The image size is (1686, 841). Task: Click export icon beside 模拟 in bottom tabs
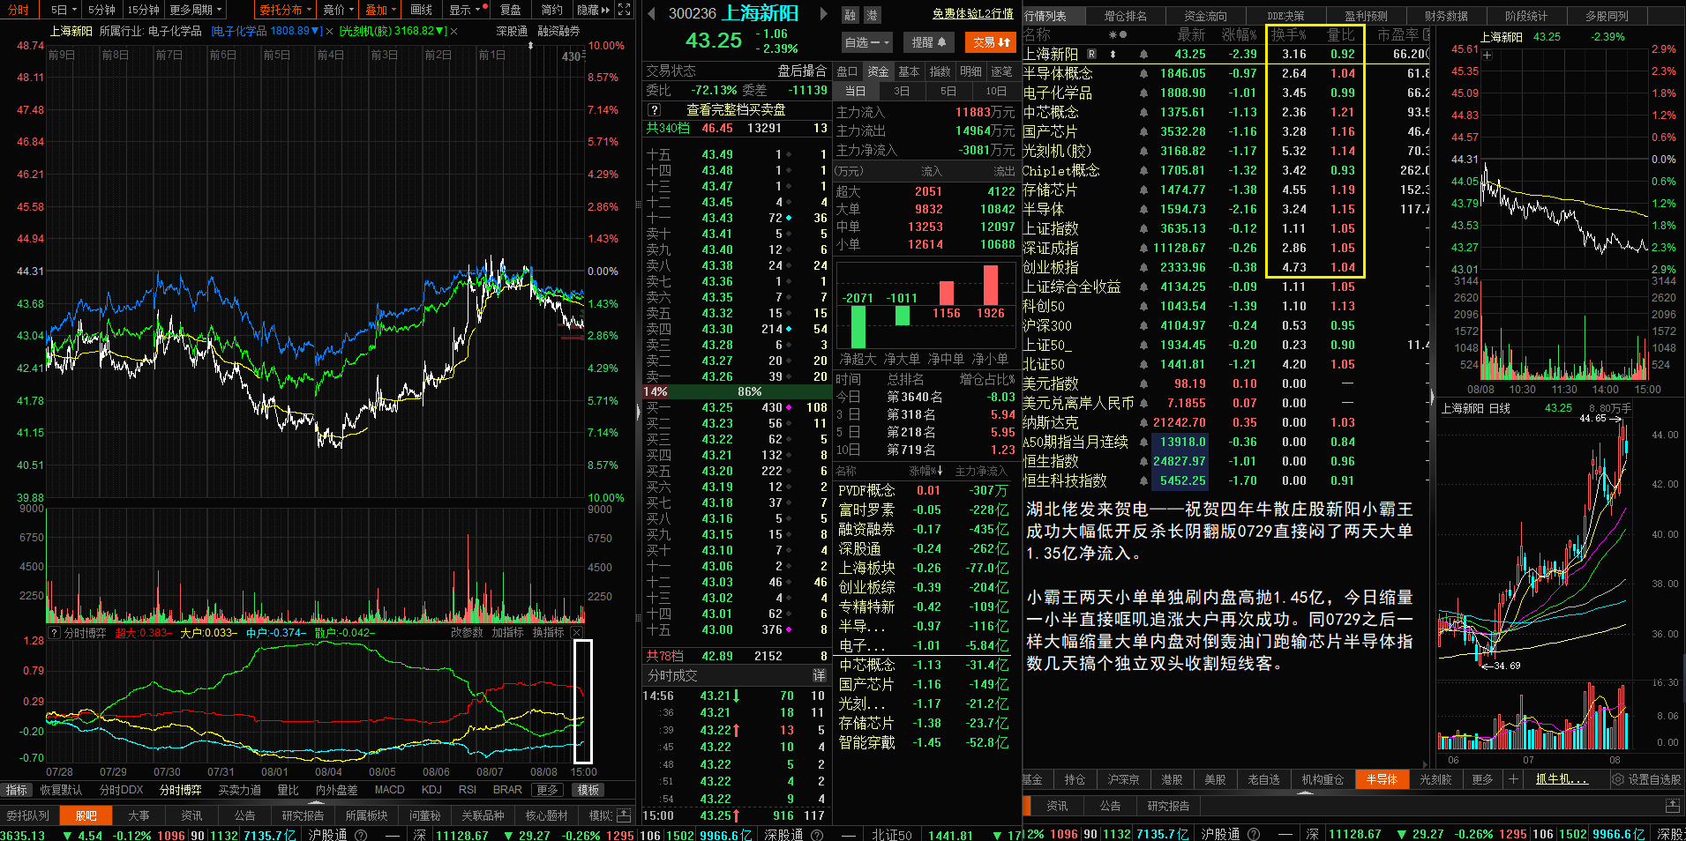click(624, 815)
